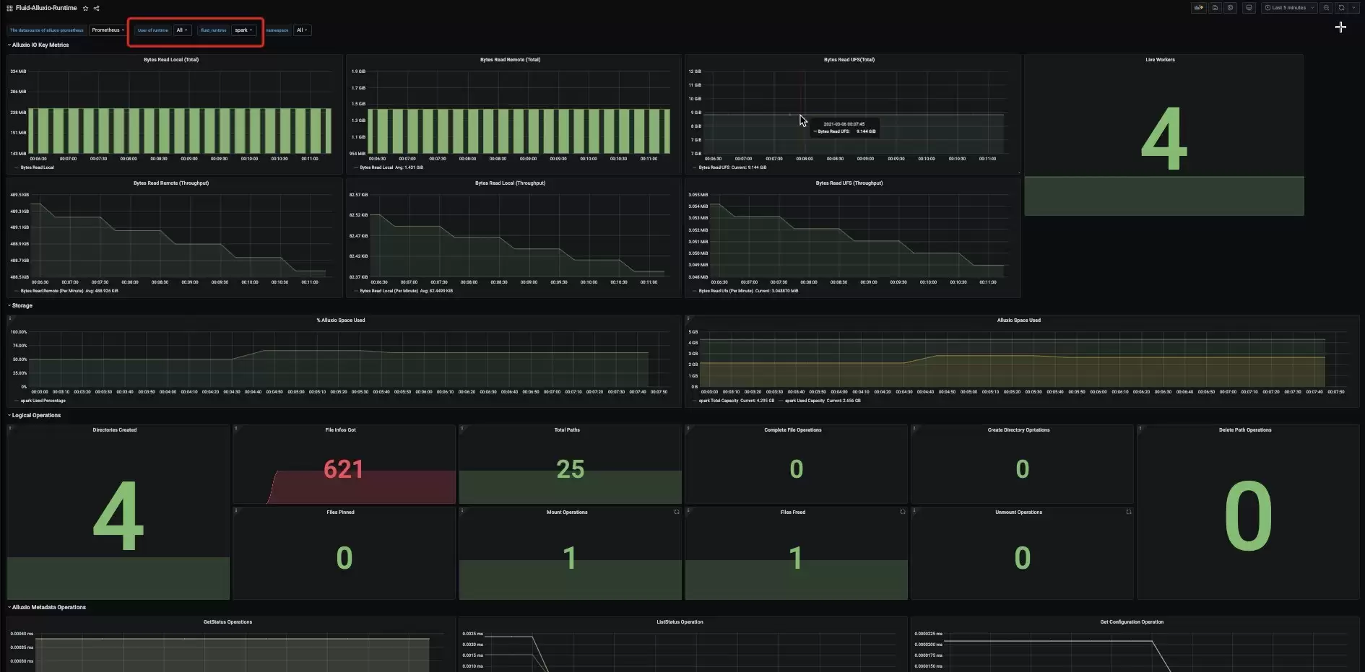Viewport: 1365px width, 672px height.
Task: Cycle view mode with monitor icon
Action: (1249, 8)
